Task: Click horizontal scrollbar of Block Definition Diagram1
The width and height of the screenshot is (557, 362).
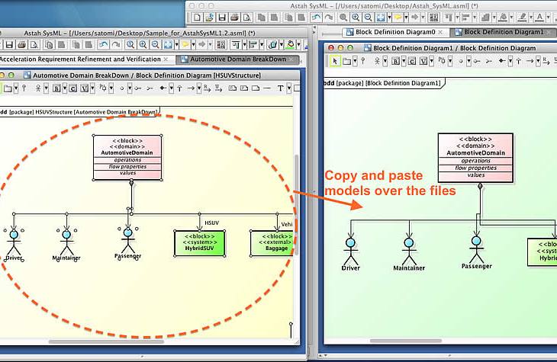Action: [406, 341]
